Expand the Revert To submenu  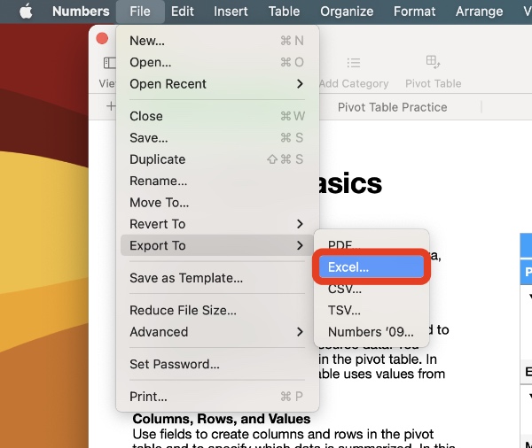[217, 224]
